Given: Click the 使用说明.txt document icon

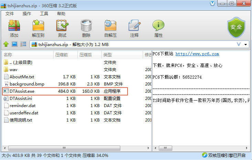Looking at the screenshot, I should pos(6,120).
